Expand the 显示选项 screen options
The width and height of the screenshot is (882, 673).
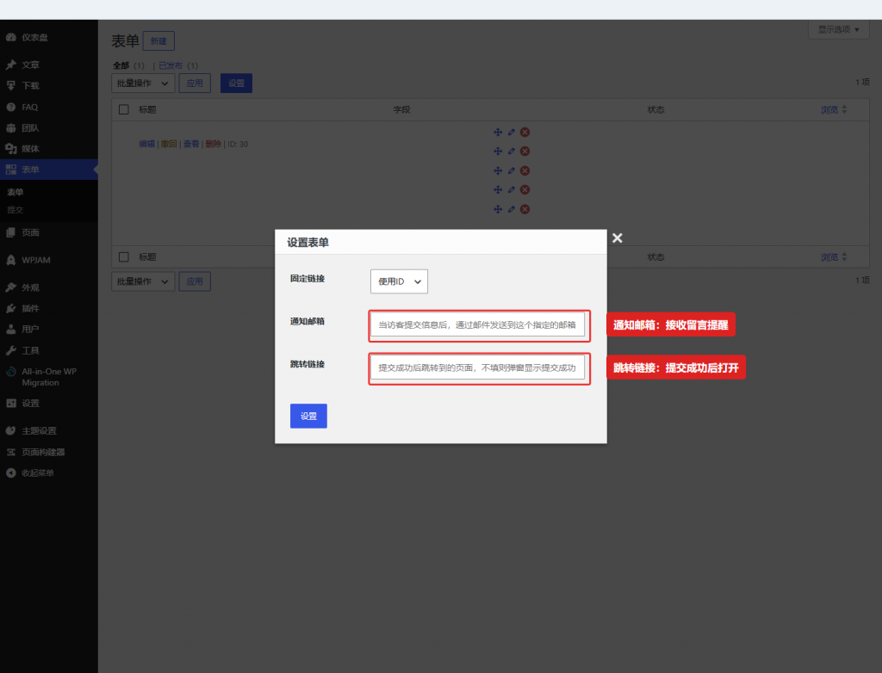point(839,29)
